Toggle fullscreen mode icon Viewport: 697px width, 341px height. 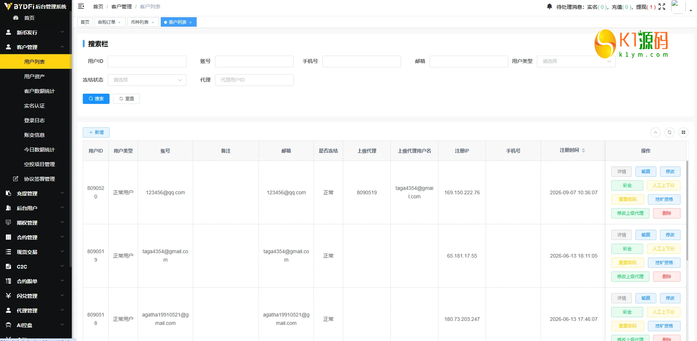click(x=662, y=7)
